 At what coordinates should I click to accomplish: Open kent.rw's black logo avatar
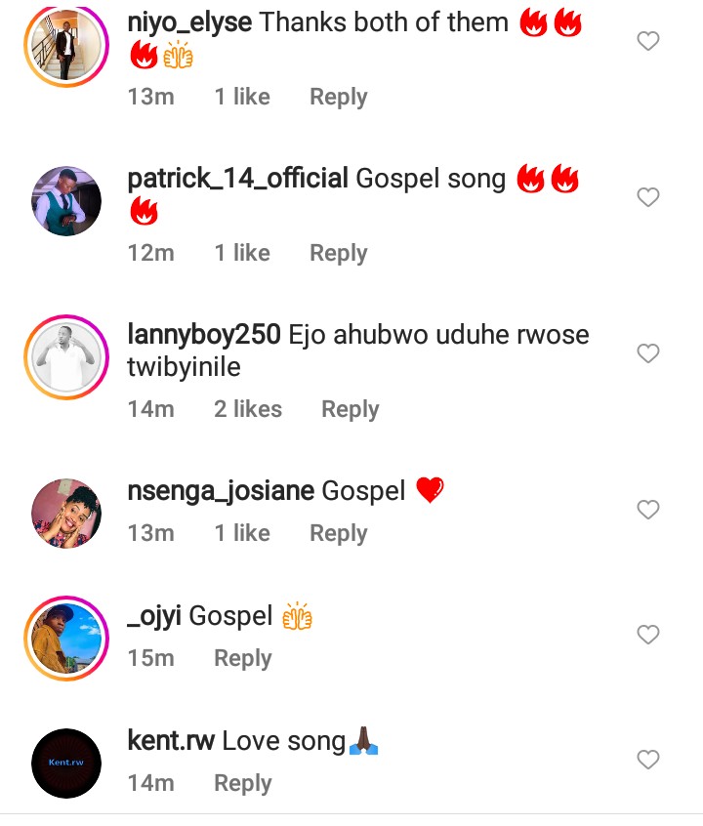pyautogui.click(x=66, y=764)
